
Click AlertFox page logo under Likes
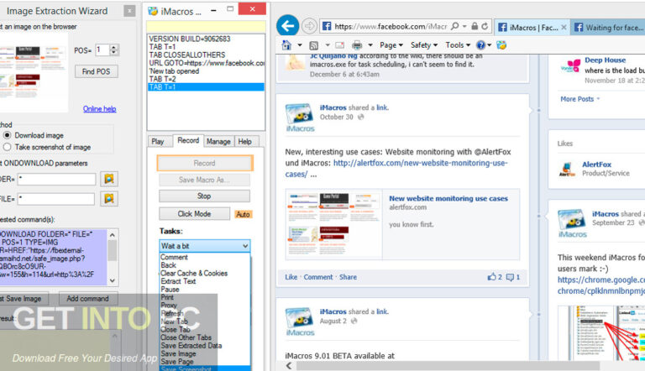(x=567, y=169)
